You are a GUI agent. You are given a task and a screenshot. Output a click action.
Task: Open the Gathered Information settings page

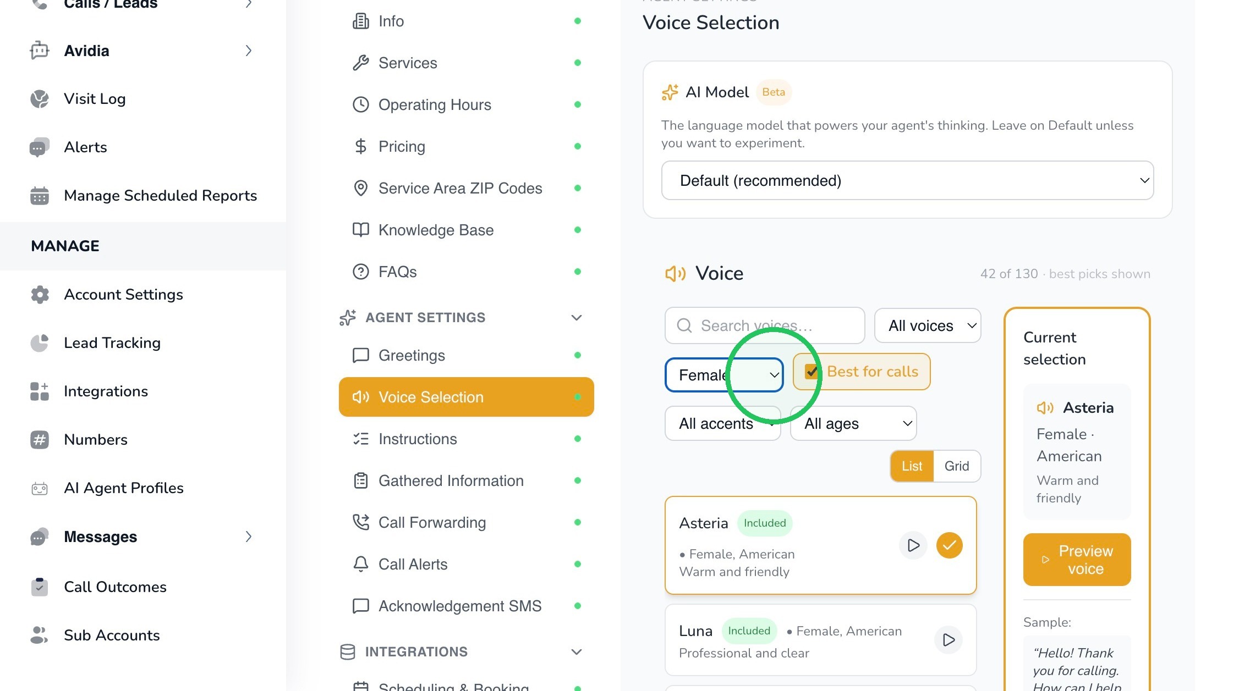466,480
